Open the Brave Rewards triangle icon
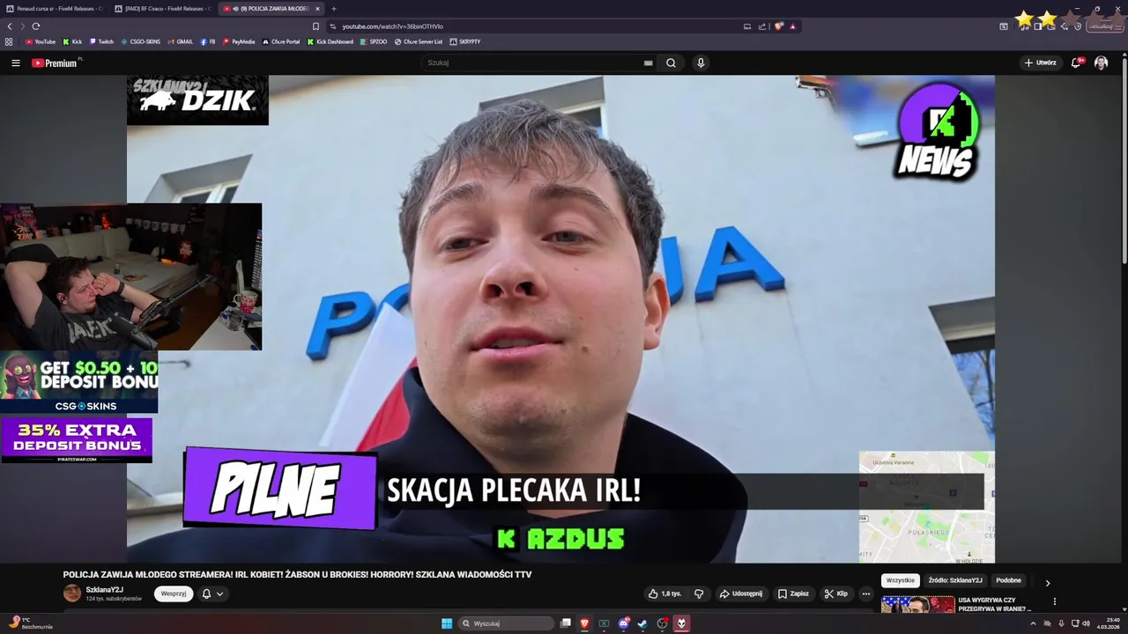This screenshot has height=634, width=1128. (792, 26)
